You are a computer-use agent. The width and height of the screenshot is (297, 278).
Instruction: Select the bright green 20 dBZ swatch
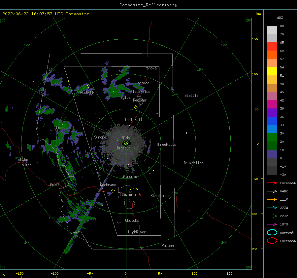(x=272, y=138)
